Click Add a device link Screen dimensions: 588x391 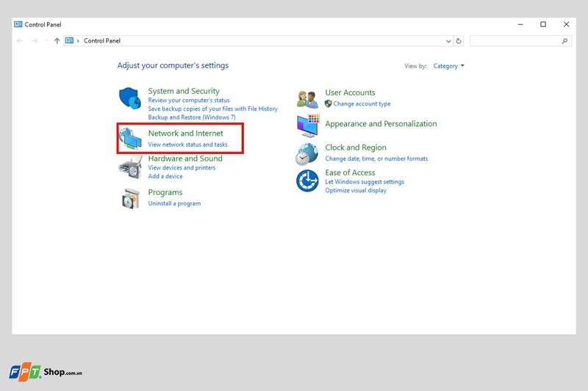point(165,176)
